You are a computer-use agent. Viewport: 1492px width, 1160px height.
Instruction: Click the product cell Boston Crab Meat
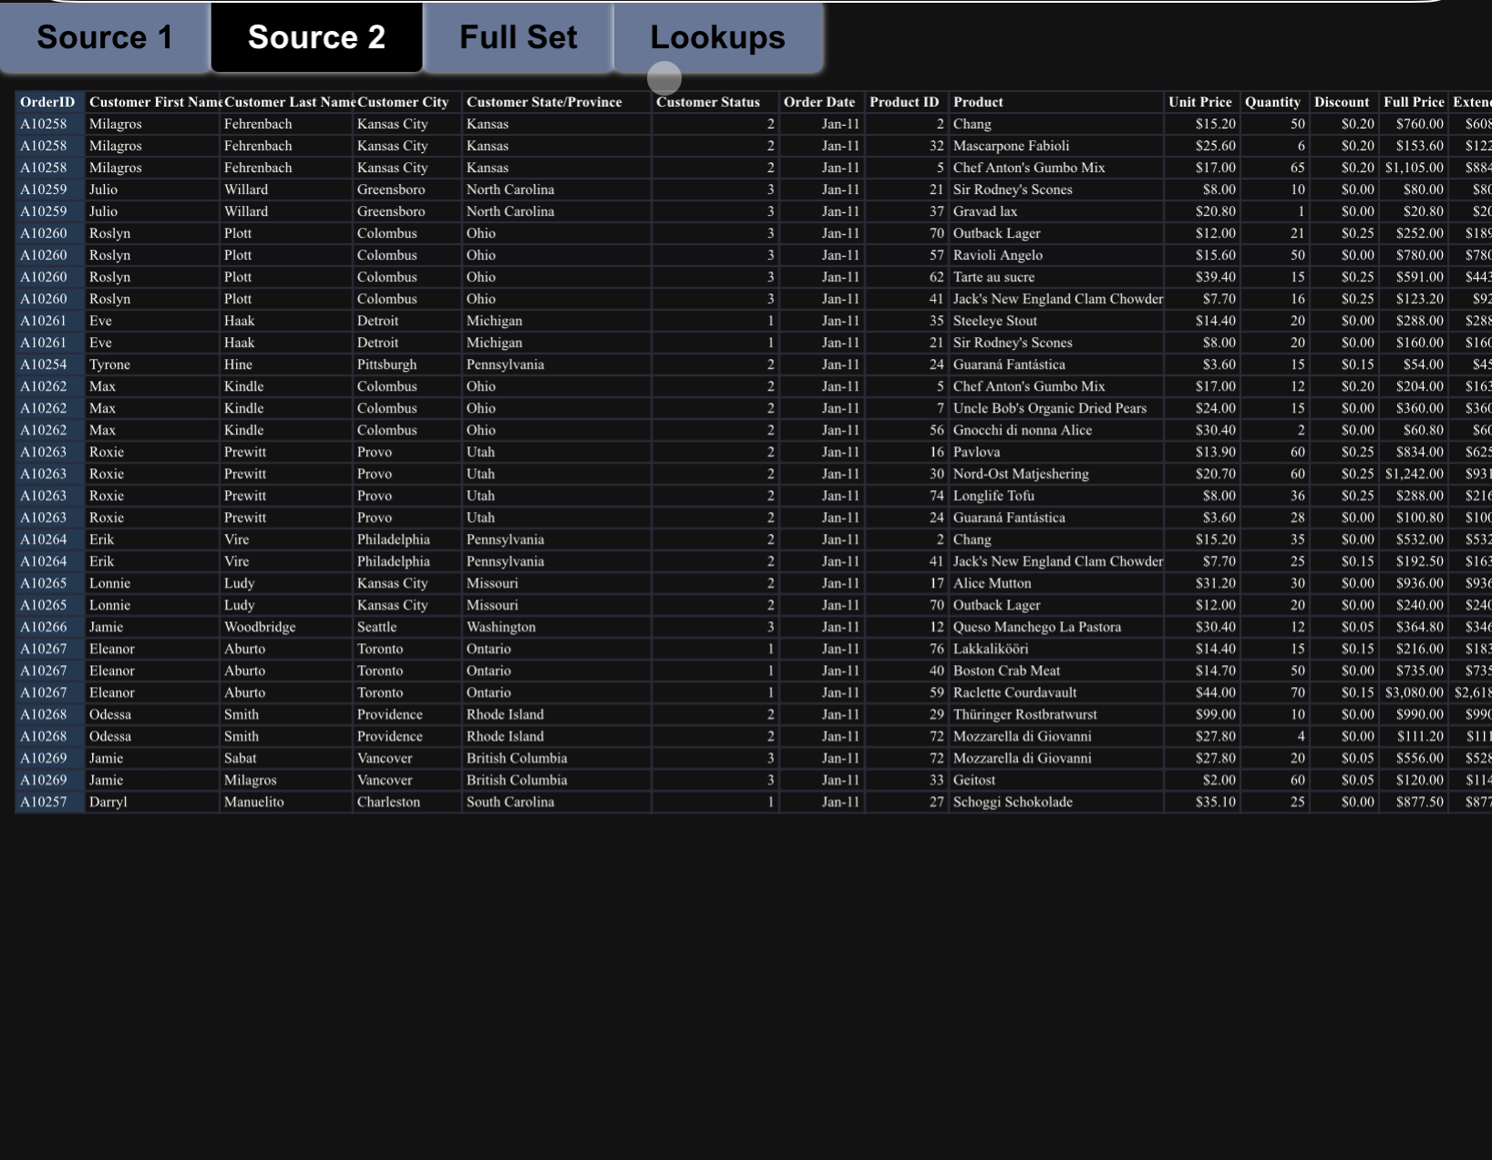tap(1056, 671)
